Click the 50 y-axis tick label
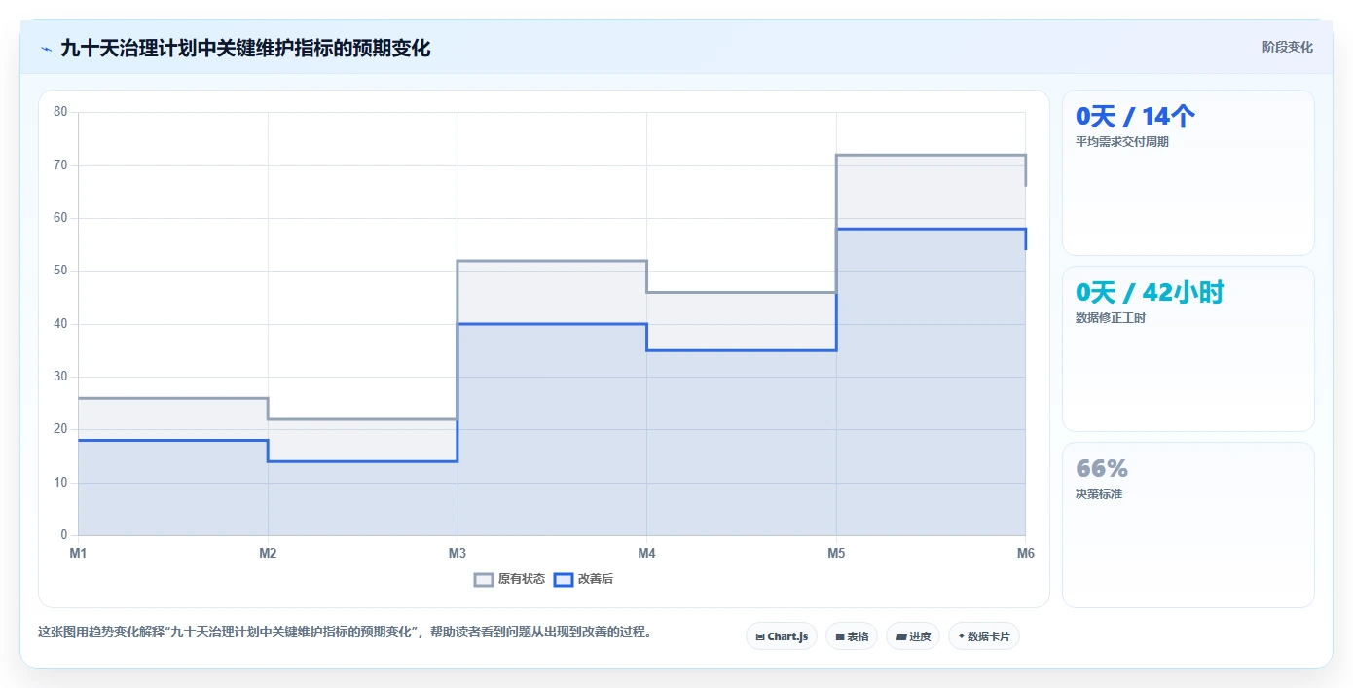Viewport: 1353px width, 688px height. [60, 271]
